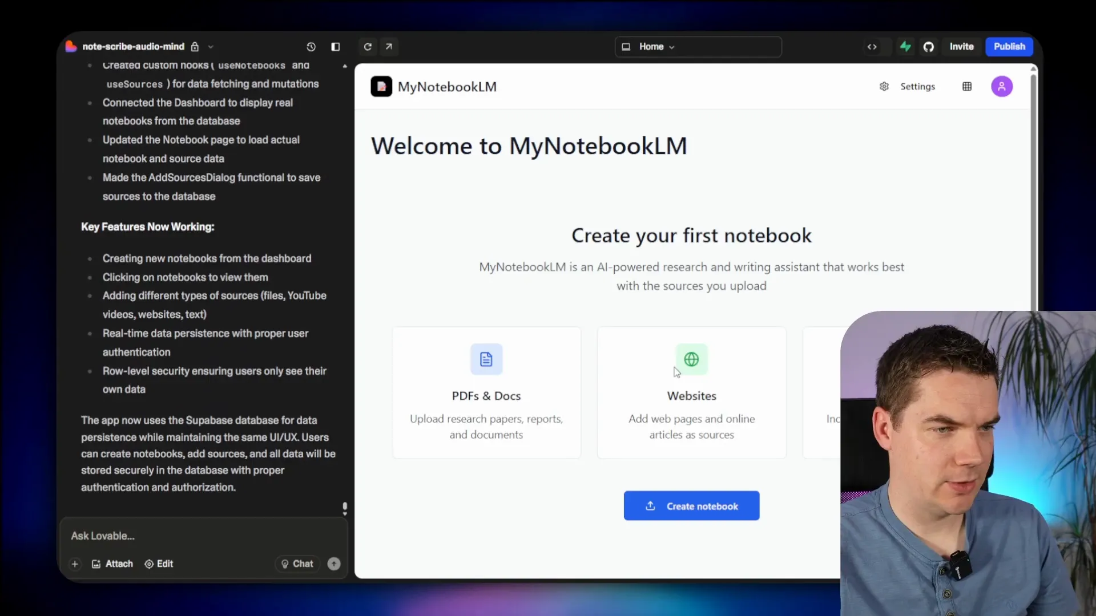The height and width of the screenshot is (616, 1096).
Task: Select the Websites card title
Action: (691, 396)
